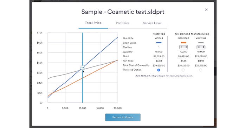Open the cavities dropdown under the orange swatch
The width and height of the screenshot is (246, 128).
183,47
